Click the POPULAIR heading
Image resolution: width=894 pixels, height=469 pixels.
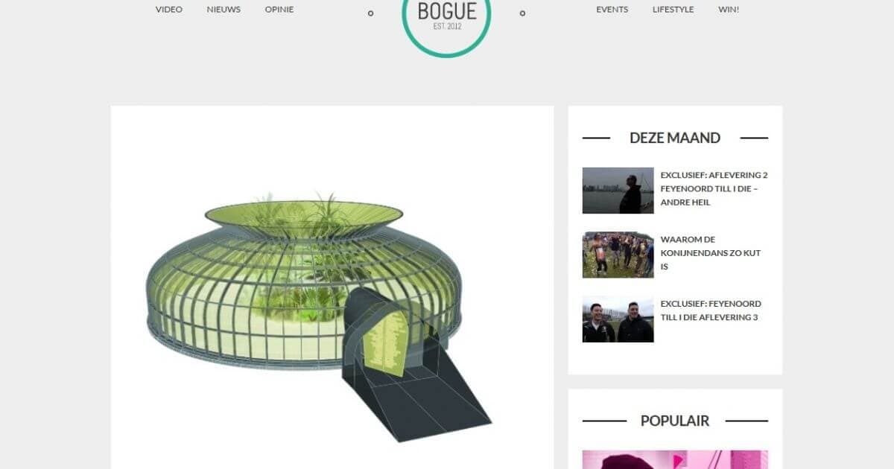point(675,421)
